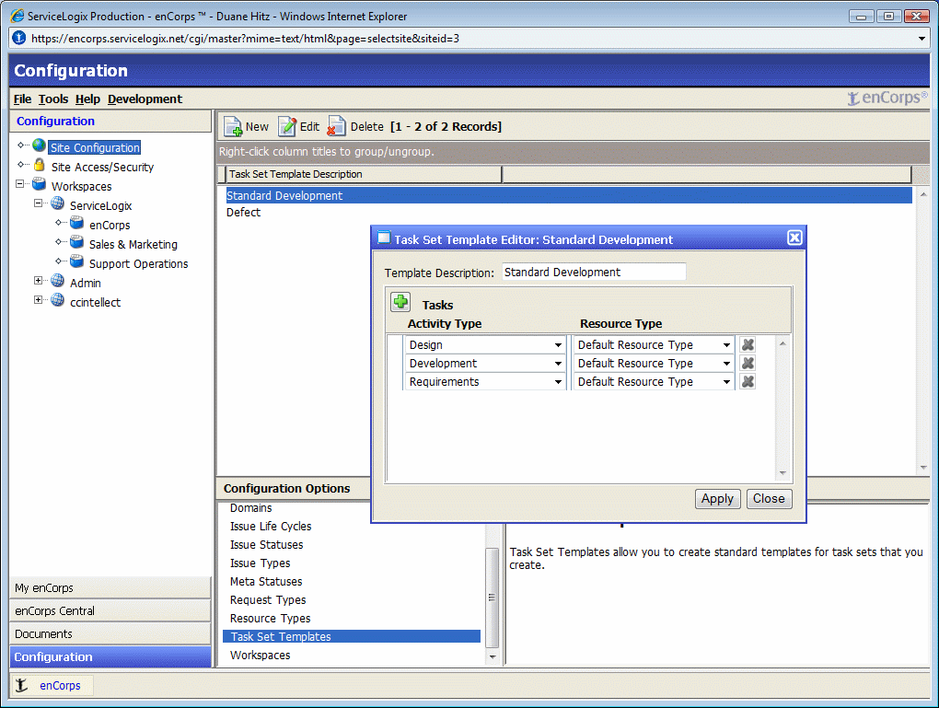Click the dialog title window icon

coord(383,238)
